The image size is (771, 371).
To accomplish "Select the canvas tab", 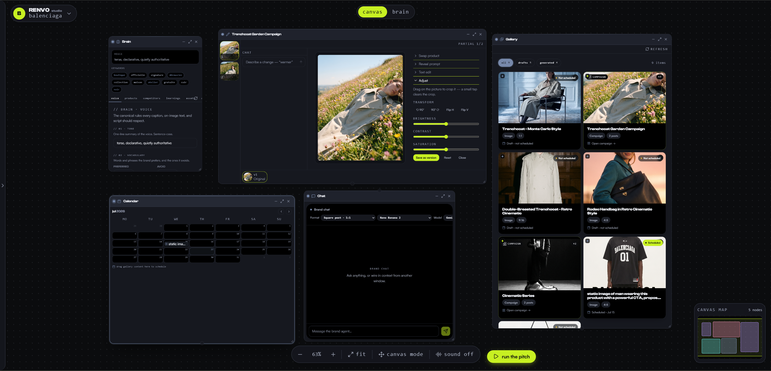I will click(x=372, y=12).
